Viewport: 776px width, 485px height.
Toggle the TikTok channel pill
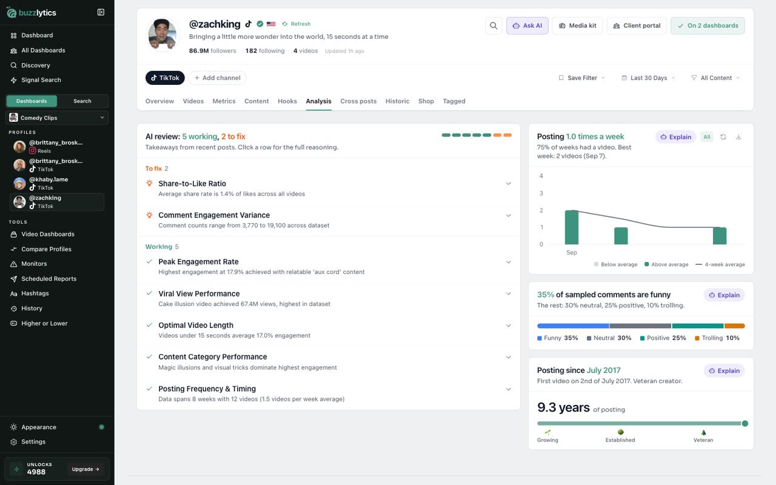[165, 78]
